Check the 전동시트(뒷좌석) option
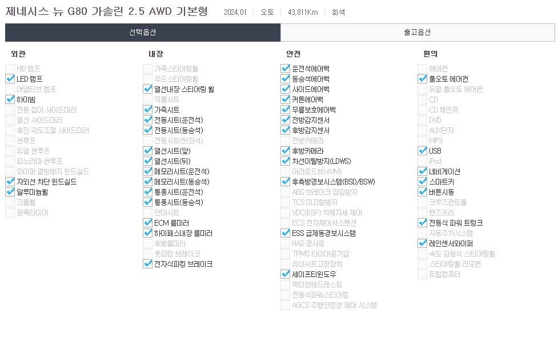The image size is (558, 341). (148, 141)
